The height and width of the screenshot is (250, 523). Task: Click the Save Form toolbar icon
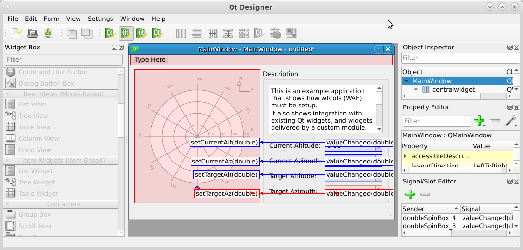click(x=48, y=33)
